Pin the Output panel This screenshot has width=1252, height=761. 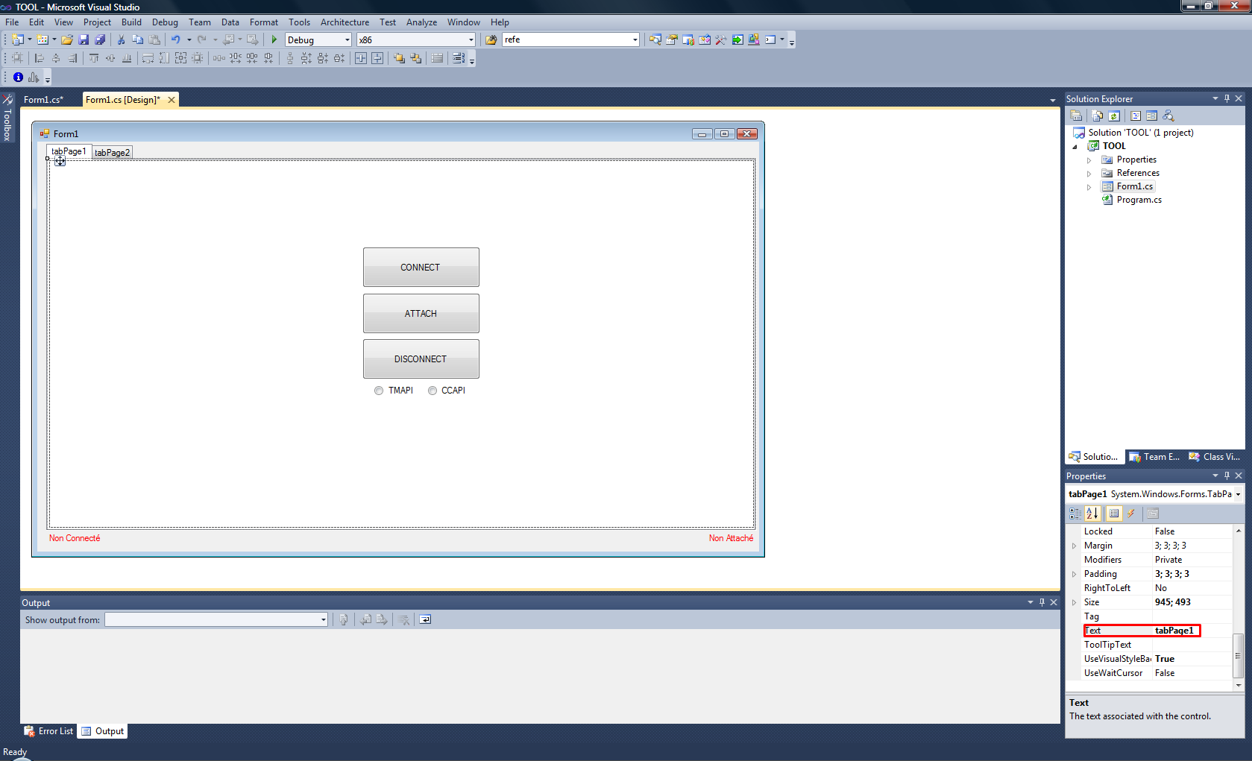(1042, 602)
